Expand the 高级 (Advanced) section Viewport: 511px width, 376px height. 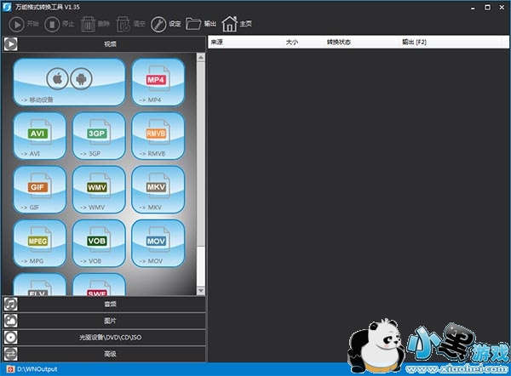click(109, 353)
